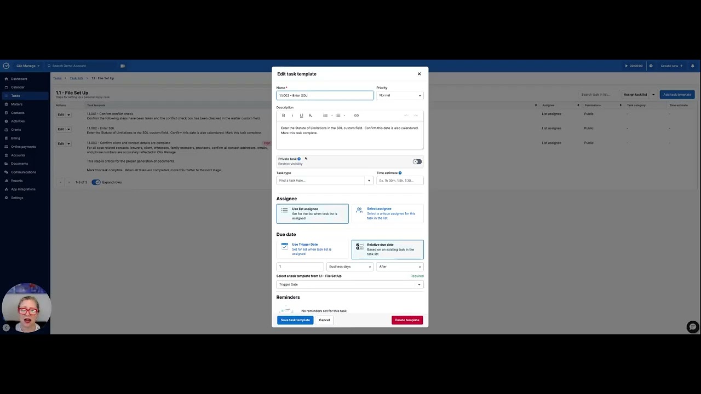Open the Priority dropdown

(400, 95)
